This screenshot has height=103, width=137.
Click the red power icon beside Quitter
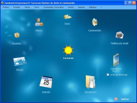116,99
